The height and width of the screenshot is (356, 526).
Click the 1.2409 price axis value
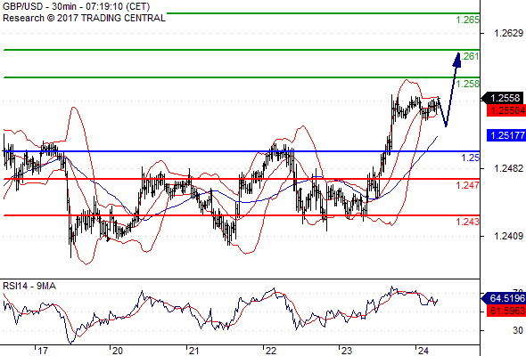tap(508, 236)
